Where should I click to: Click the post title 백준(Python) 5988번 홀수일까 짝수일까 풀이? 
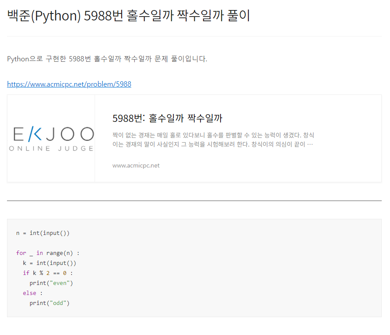[x=129, y=15]
